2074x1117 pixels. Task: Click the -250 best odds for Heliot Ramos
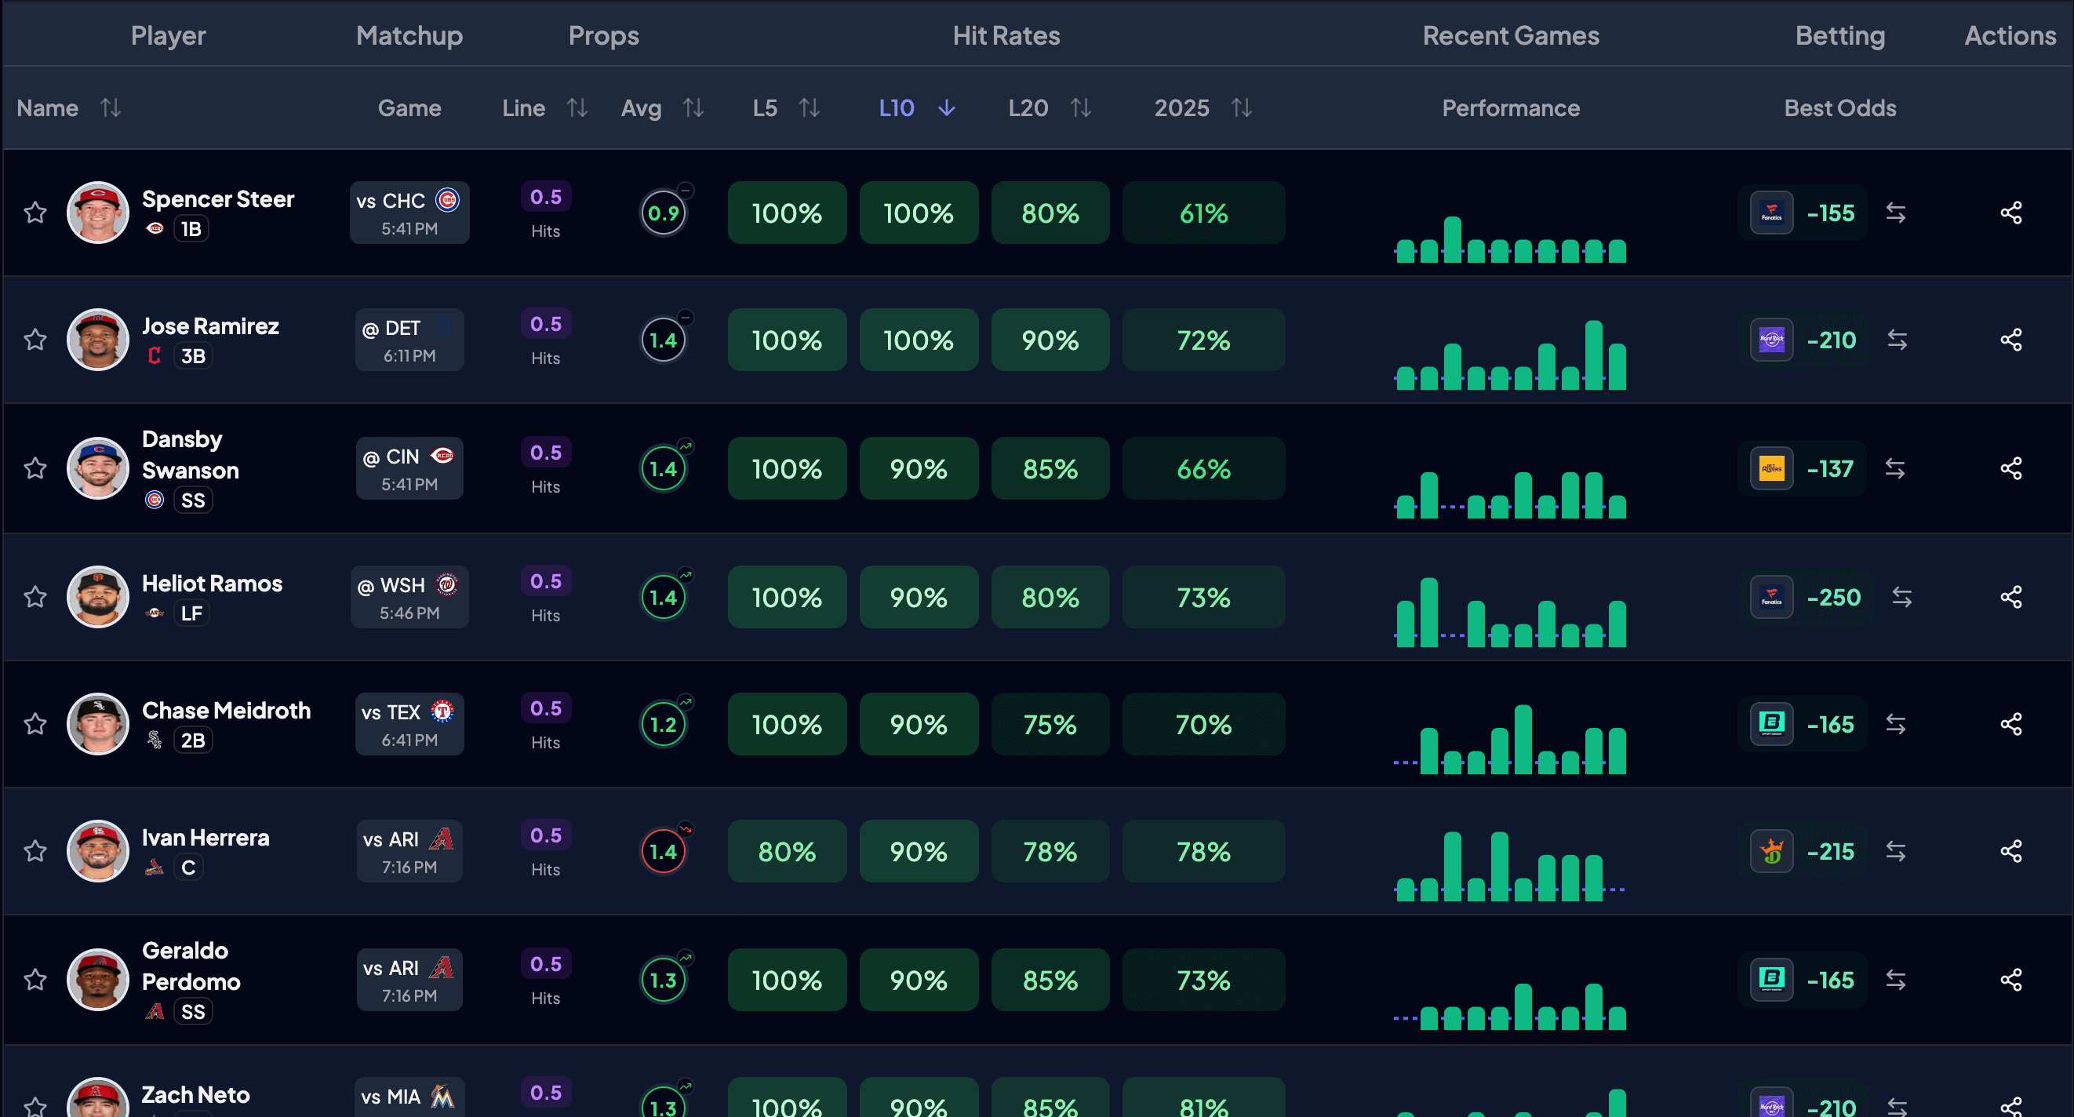point(1833,597)
